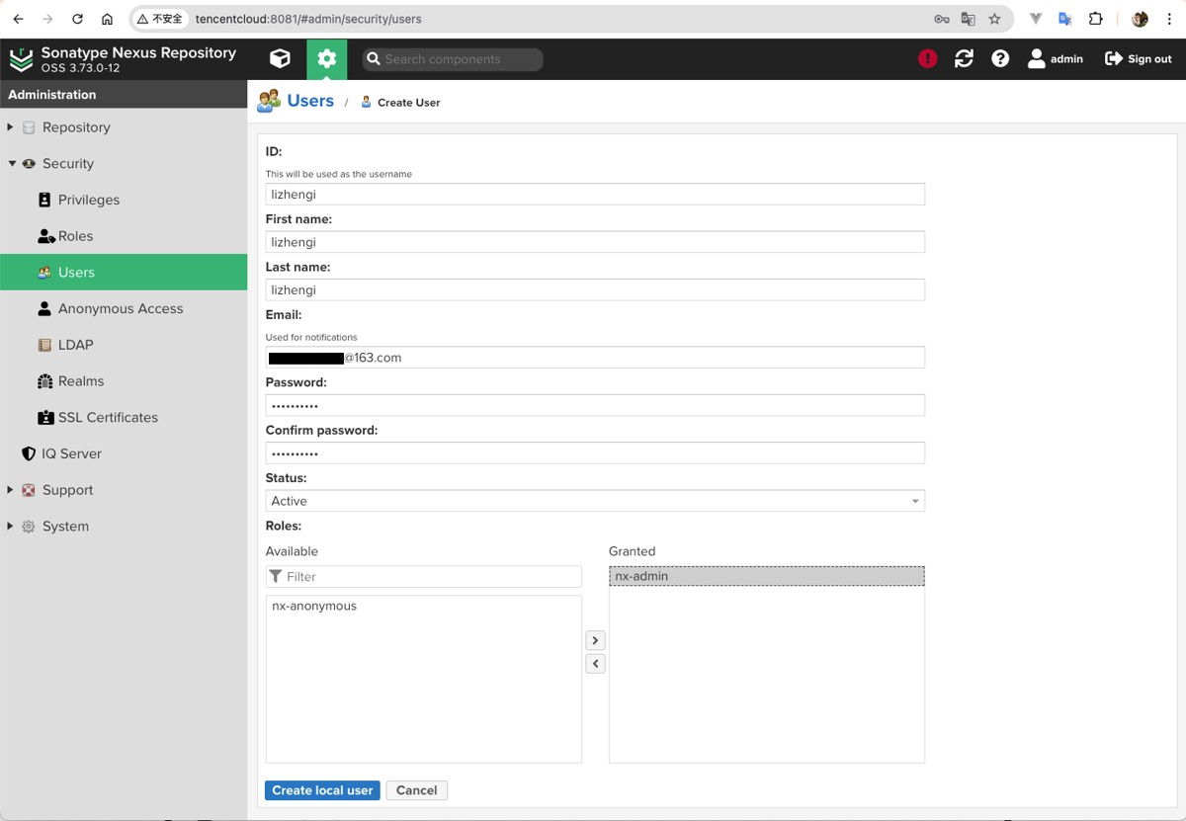Image resolution: width=1186 pixels, height=821 pixels.
Task: Collapse the Security tree node
Action: point(11,164)
